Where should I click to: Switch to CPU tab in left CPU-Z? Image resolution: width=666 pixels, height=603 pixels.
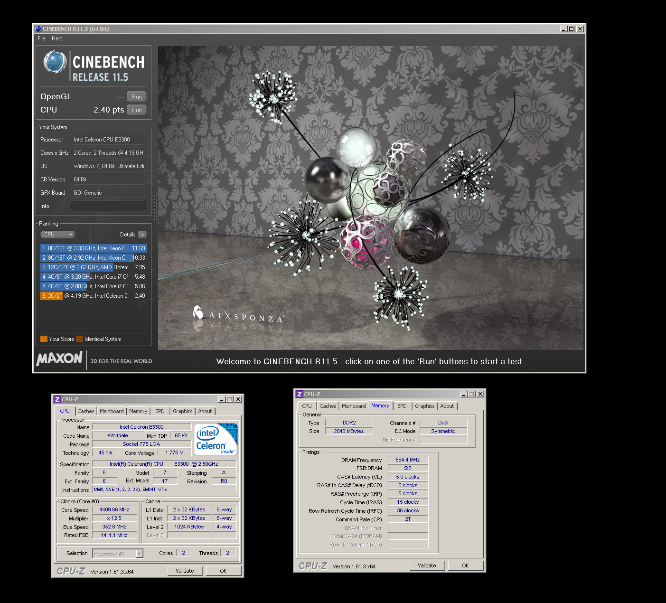[65, 411]
